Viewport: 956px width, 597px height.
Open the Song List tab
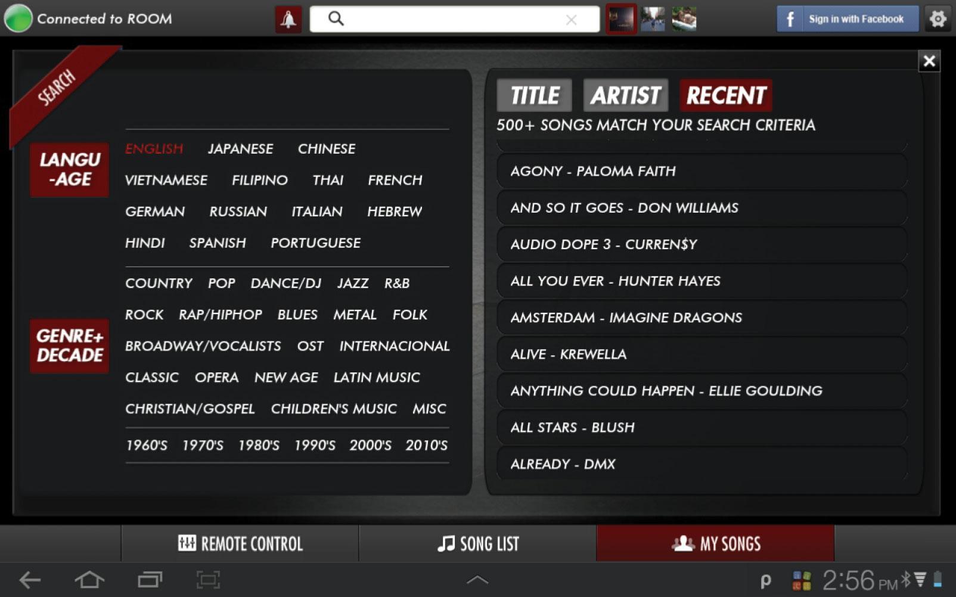pyautogui.click(x=478, y=543)
